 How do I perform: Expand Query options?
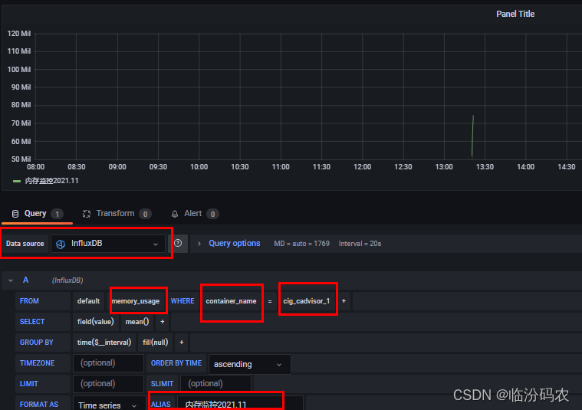pyautogui.click(x=199, y=244)
